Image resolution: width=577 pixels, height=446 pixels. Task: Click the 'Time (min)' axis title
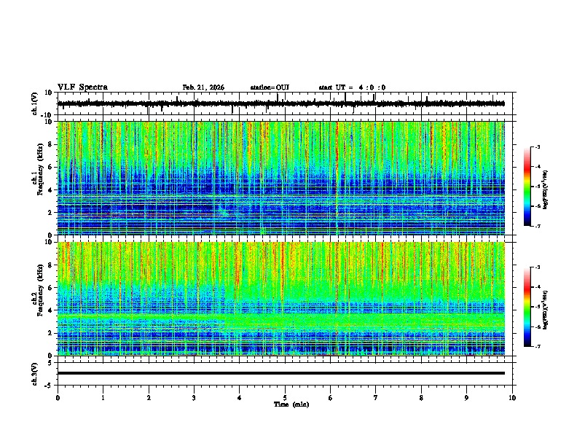291,404
